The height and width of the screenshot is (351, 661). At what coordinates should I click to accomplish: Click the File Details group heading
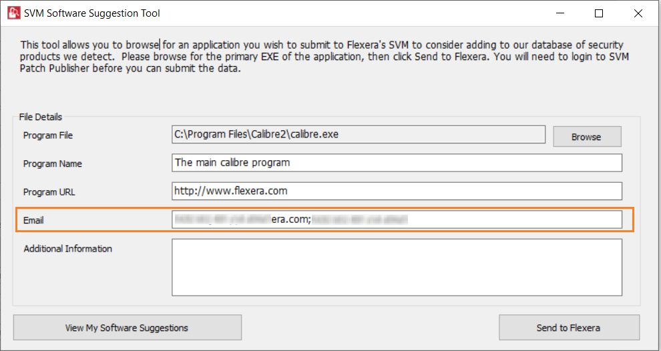41,117
